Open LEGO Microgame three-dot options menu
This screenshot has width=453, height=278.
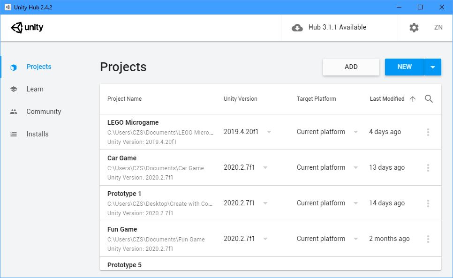point(428,132)
